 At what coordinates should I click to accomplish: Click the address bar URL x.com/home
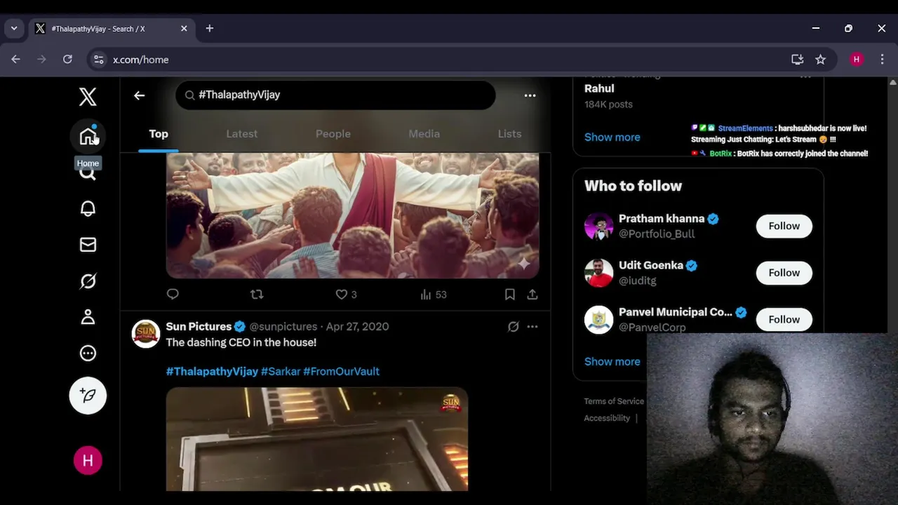[141, 60]
